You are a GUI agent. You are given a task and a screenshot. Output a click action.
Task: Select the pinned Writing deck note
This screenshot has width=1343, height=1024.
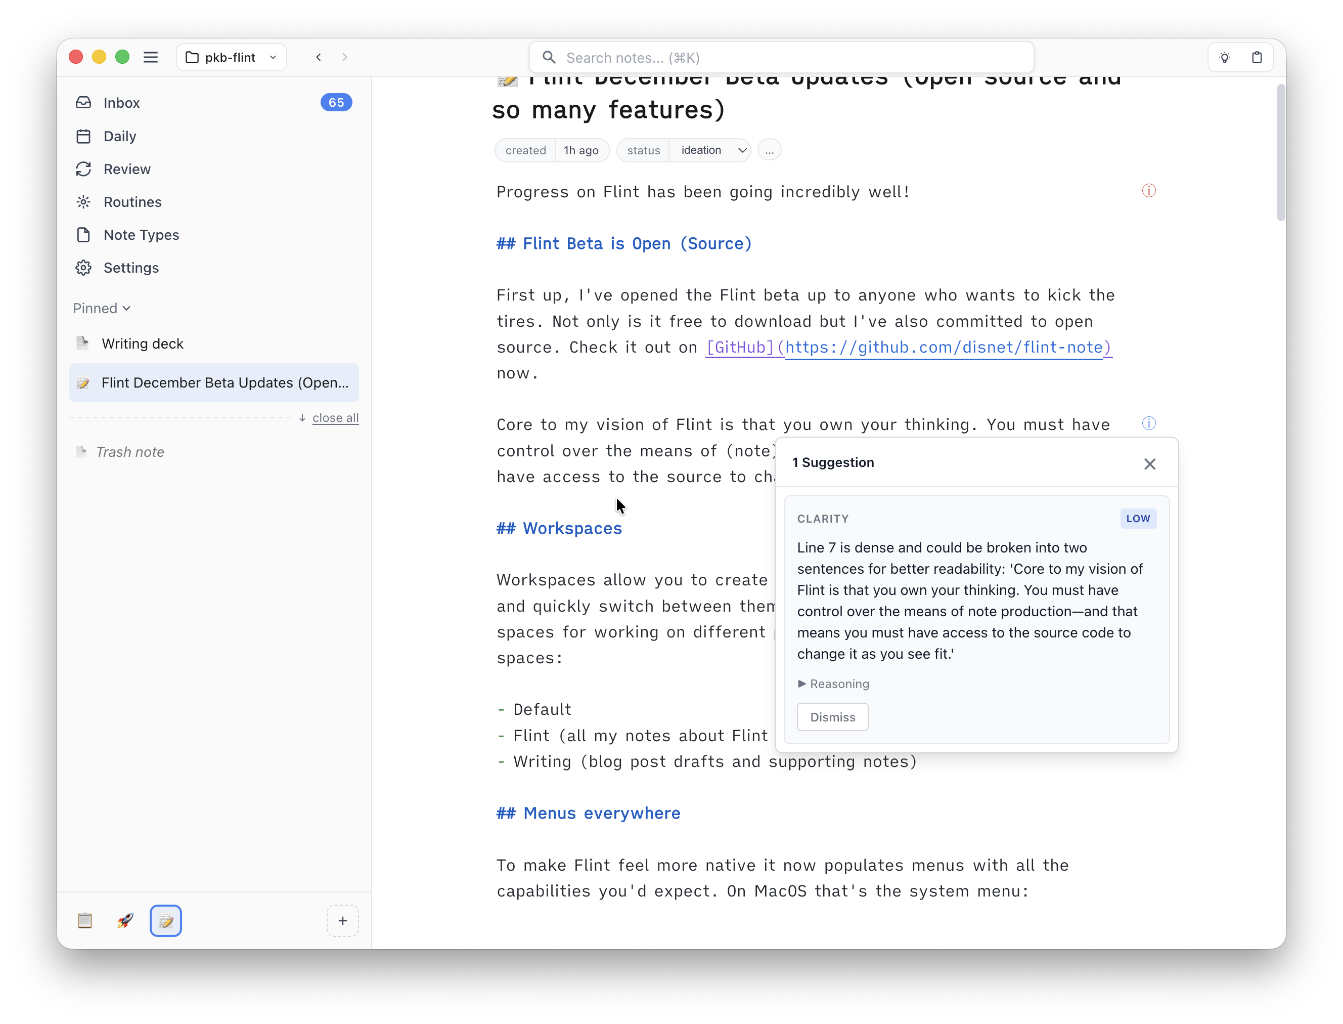(143, 343)
